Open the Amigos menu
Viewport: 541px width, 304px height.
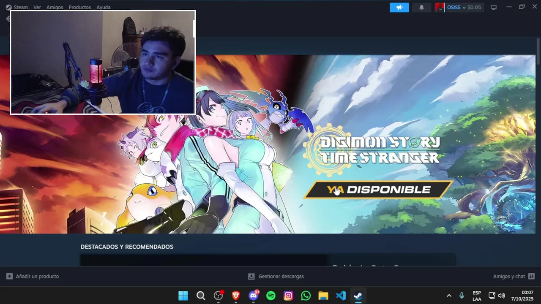[55, 7]
